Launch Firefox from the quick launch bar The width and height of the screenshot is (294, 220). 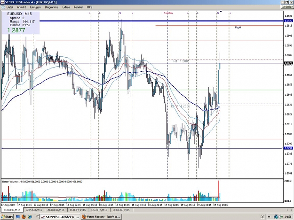coord(24,217)
